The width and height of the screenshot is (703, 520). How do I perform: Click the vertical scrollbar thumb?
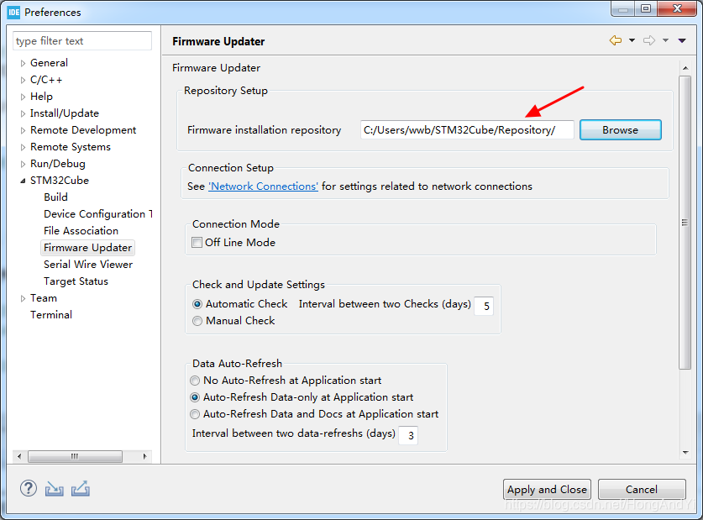[685, 223]
